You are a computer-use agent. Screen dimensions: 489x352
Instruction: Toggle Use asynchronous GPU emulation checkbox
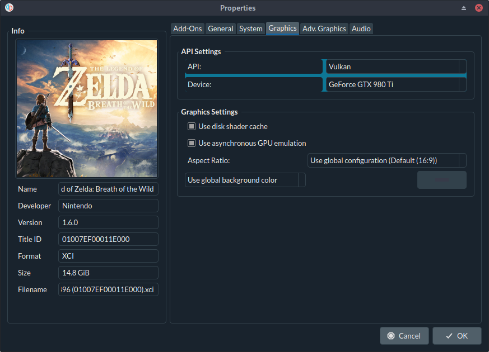point(192,143)
